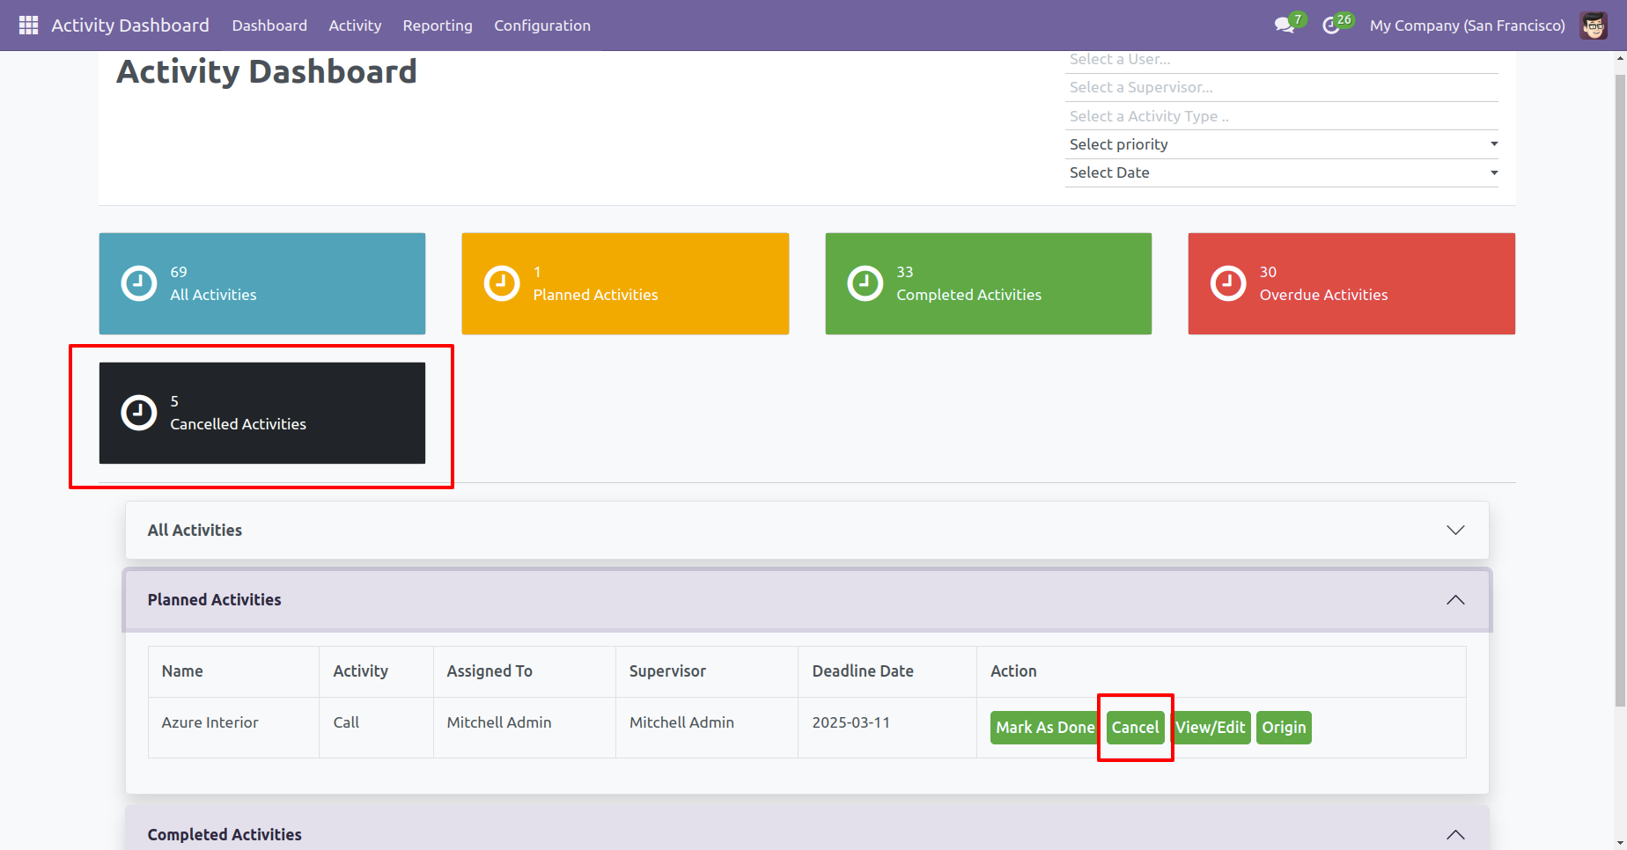This screenshot has width=1627, height=850.
Task: Focus the Select a Supervisor field
Action: (x=1282, y=88)
